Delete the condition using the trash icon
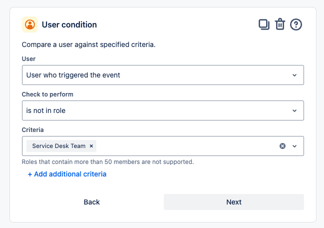The width and height of the screenshot is (324, 228). click(280, 24)
